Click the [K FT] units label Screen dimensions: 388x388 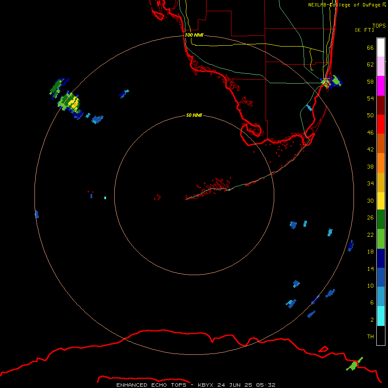pos(364,30)
